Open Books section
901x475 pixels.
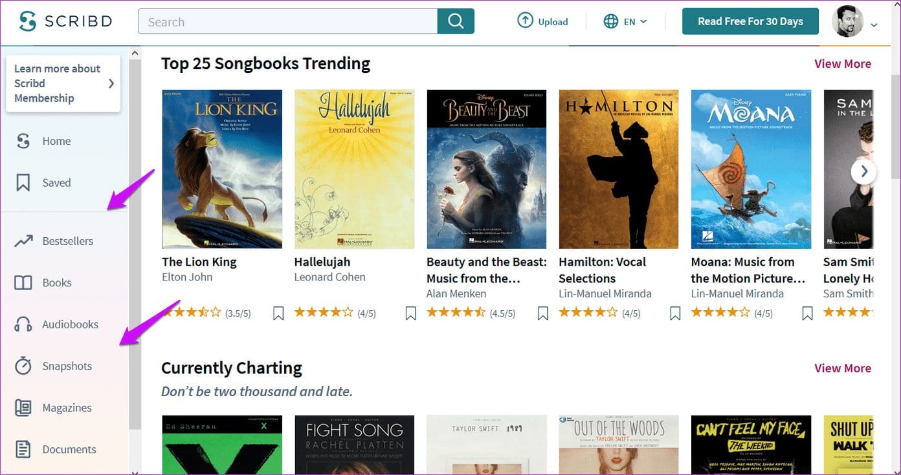click(x=57, y=282)
